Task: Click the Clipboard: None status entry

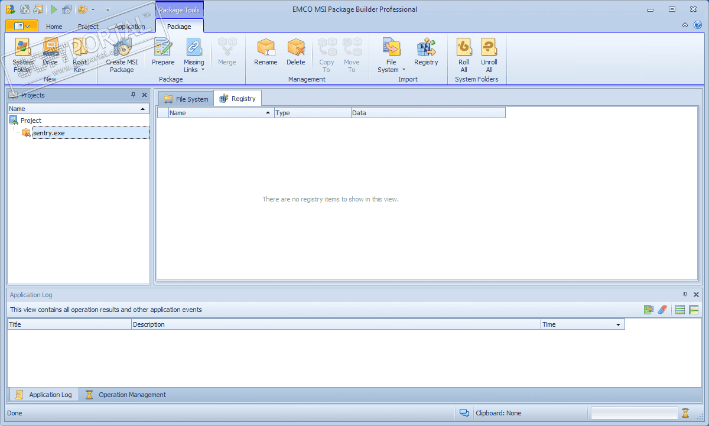Action: pyautogui.click(x=499, y=413)
